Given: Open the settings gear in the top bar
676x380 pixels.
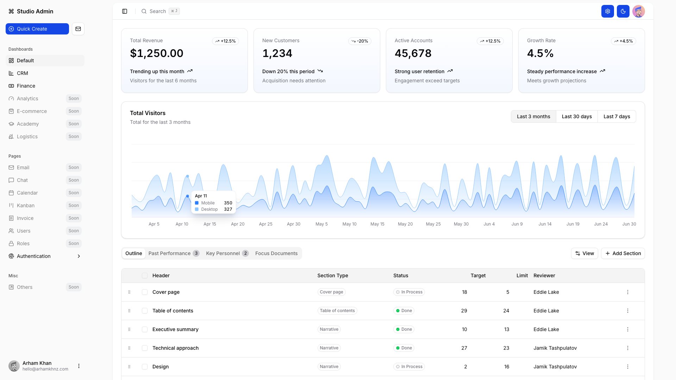Looking at the screenshot, I should (x=607, y=11).
